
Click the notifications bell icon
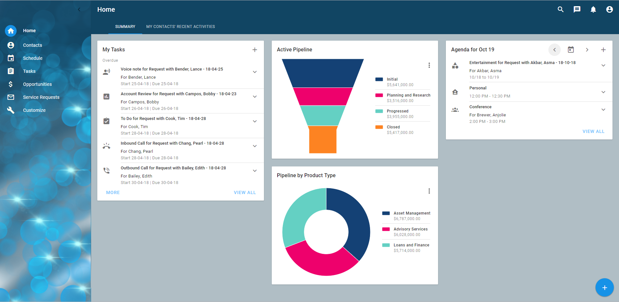pyautogui.click(x=593, y=9)
